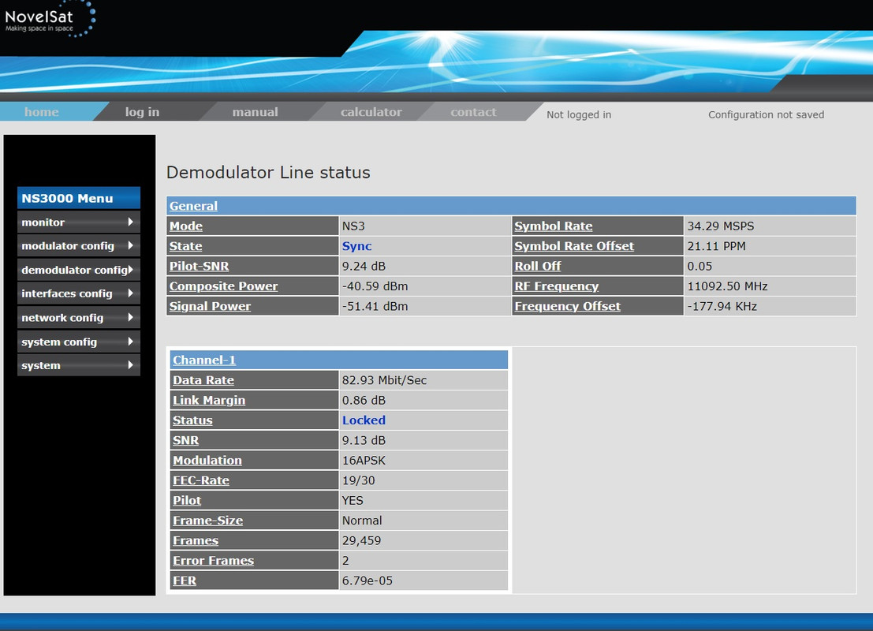Open the Link Margin link
This screenshot has width=873, height=631.
coord(209,400)
